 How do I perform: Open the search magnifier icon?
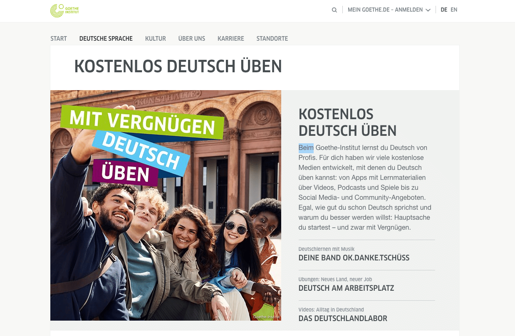[334, 10]
